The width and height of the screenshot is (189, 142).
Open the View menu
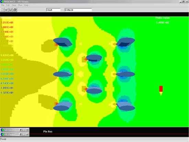click(x=14, y=5)
